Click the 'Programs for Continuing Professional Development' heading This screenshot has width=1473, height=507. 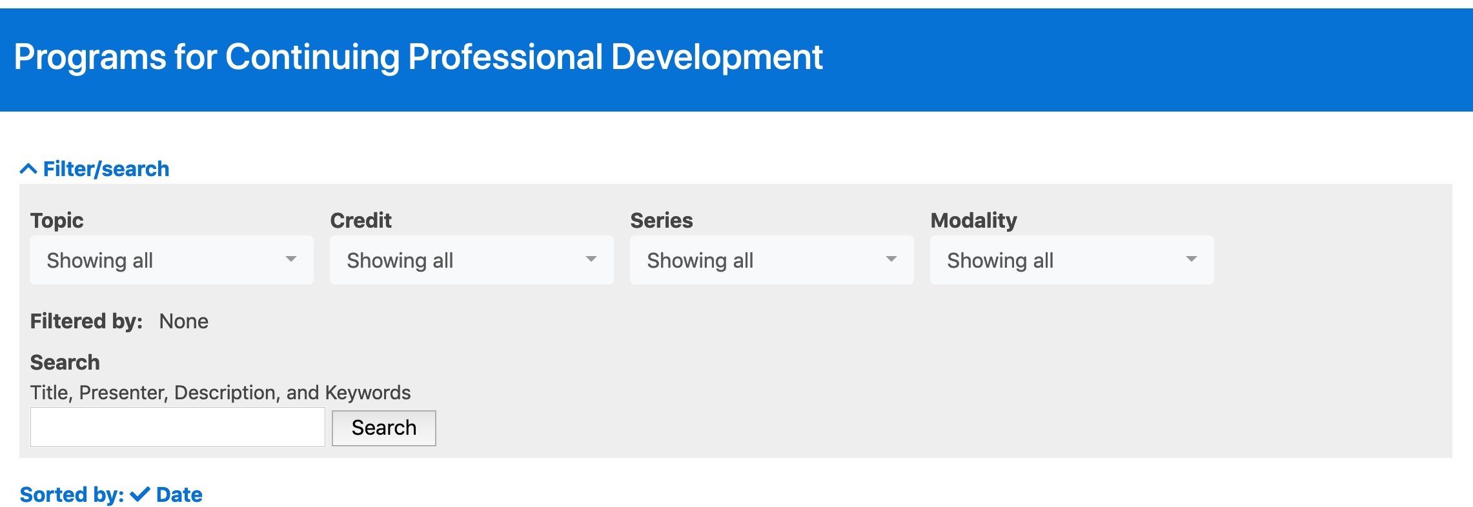coord(418,57)
